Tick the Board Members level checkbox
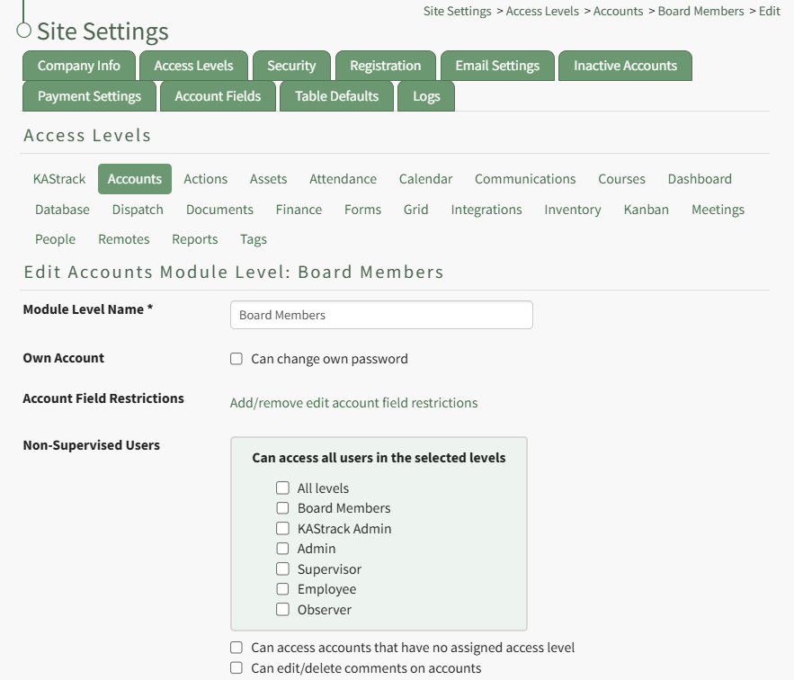The image size is (794, 680). click(x=282, y=507)
